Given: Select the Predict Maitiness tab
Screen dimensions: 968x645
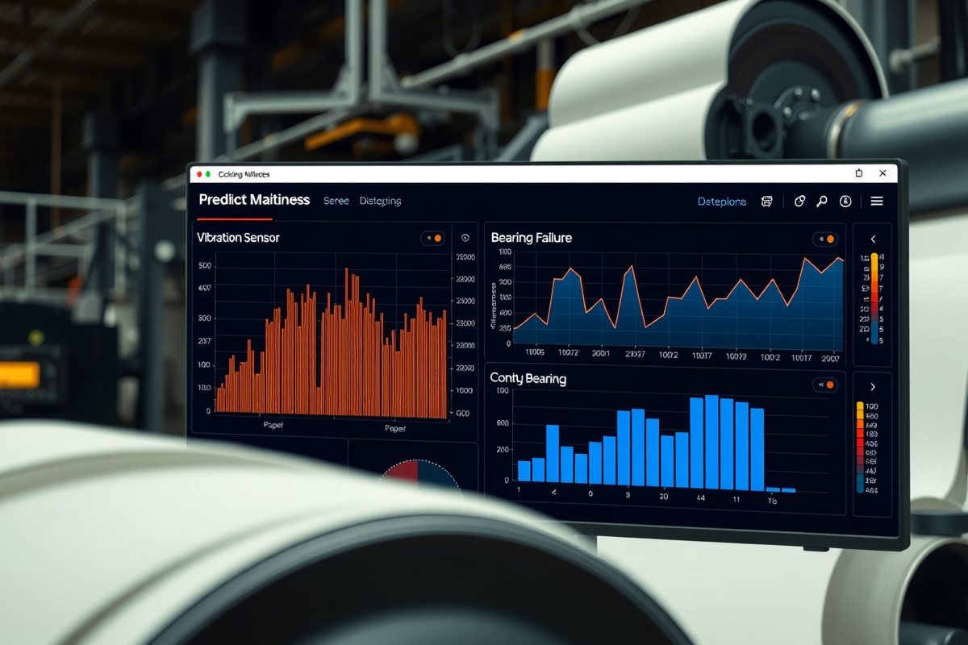Looking at the screenshot, I should (254, 199).
